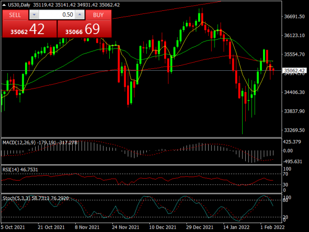Click the 0.50 lot volume field

[57, 15]
